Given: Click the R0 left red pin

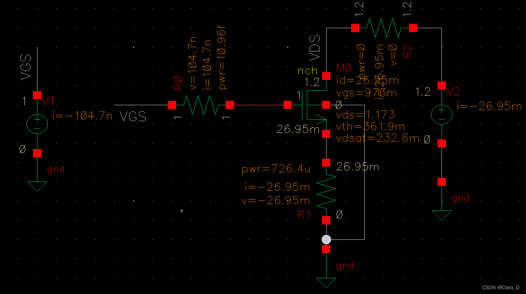Looking at the screenshot, I should 172,105.
